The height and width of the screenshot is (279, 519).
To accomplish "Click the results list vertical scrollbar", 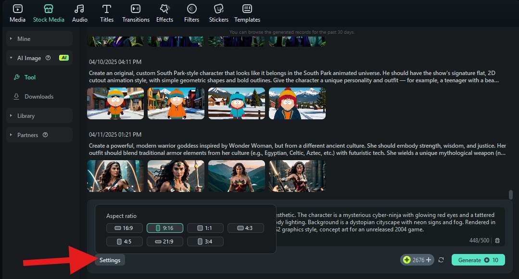I will [511, 195].
